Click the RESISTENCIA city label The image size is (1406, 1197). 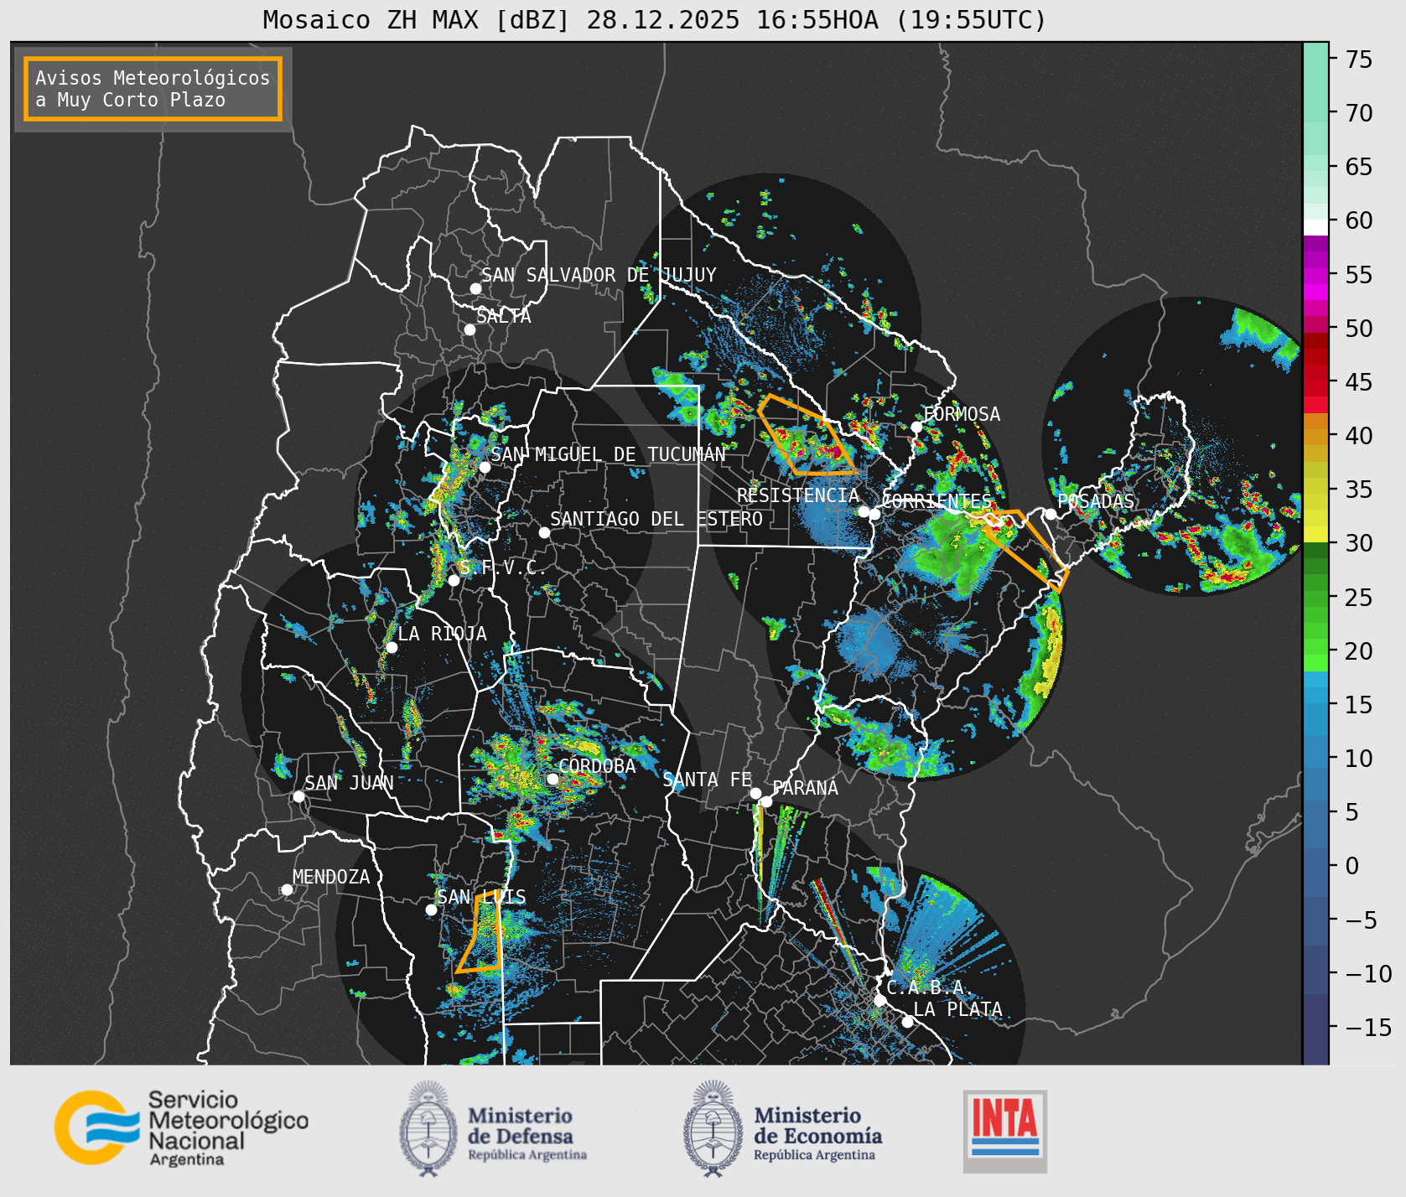coord(798,495)
